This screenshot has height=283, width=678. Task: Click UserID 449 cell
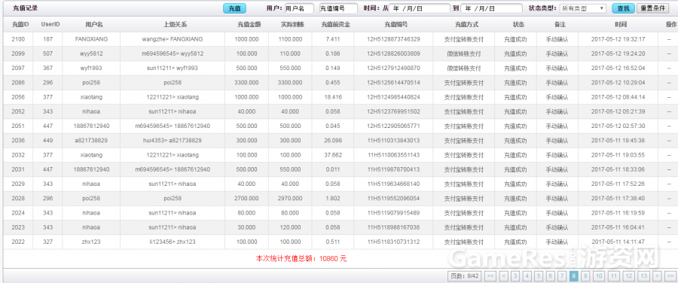[47, 141]
